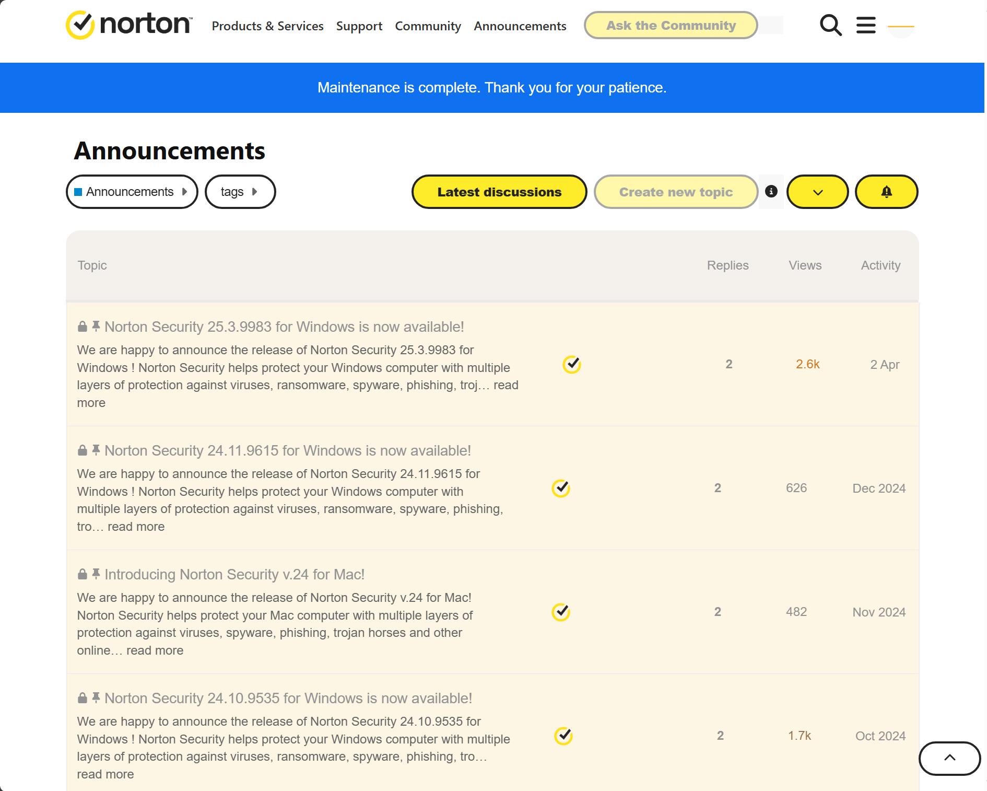Open the hamburger menu icon
This screenshot has width=987, height=791.
[866, 25]
